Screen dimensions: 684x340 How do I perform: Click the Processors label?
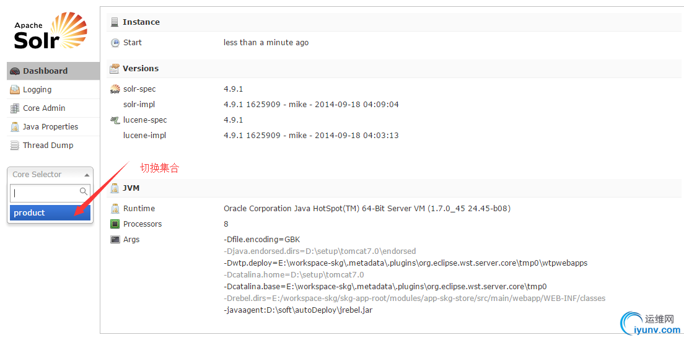tap(142, 224)
